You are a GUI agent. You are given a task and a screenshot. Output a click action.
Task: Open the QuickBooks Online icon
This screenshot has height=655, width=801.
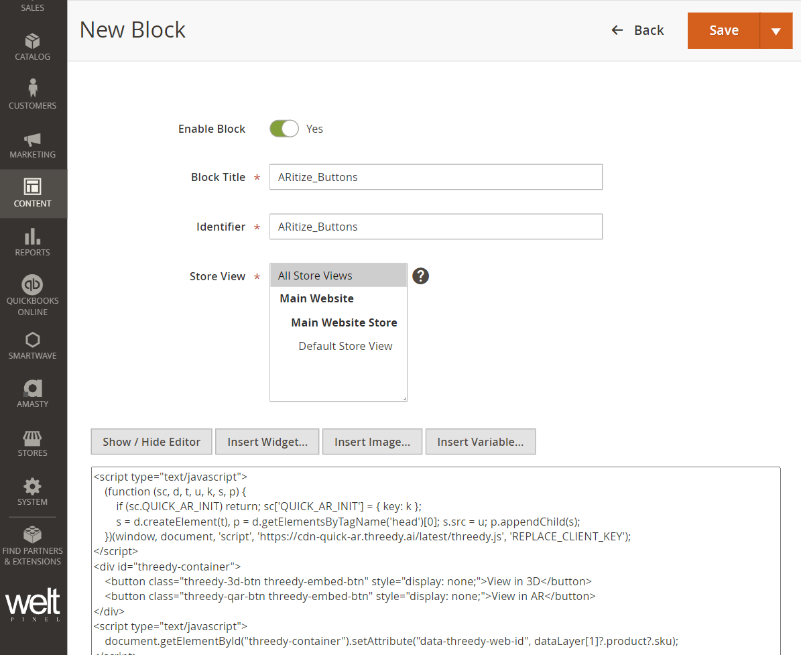(x=32, y=284)
